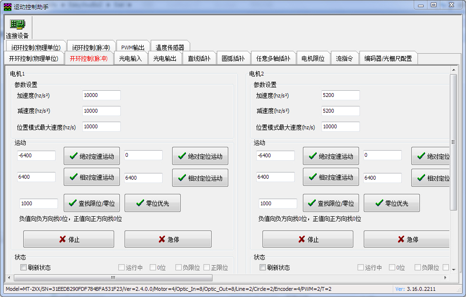The image size is (466, 297).
Task: Click the 加速度 input field of 电机1
Action: [x=101, y=95]
